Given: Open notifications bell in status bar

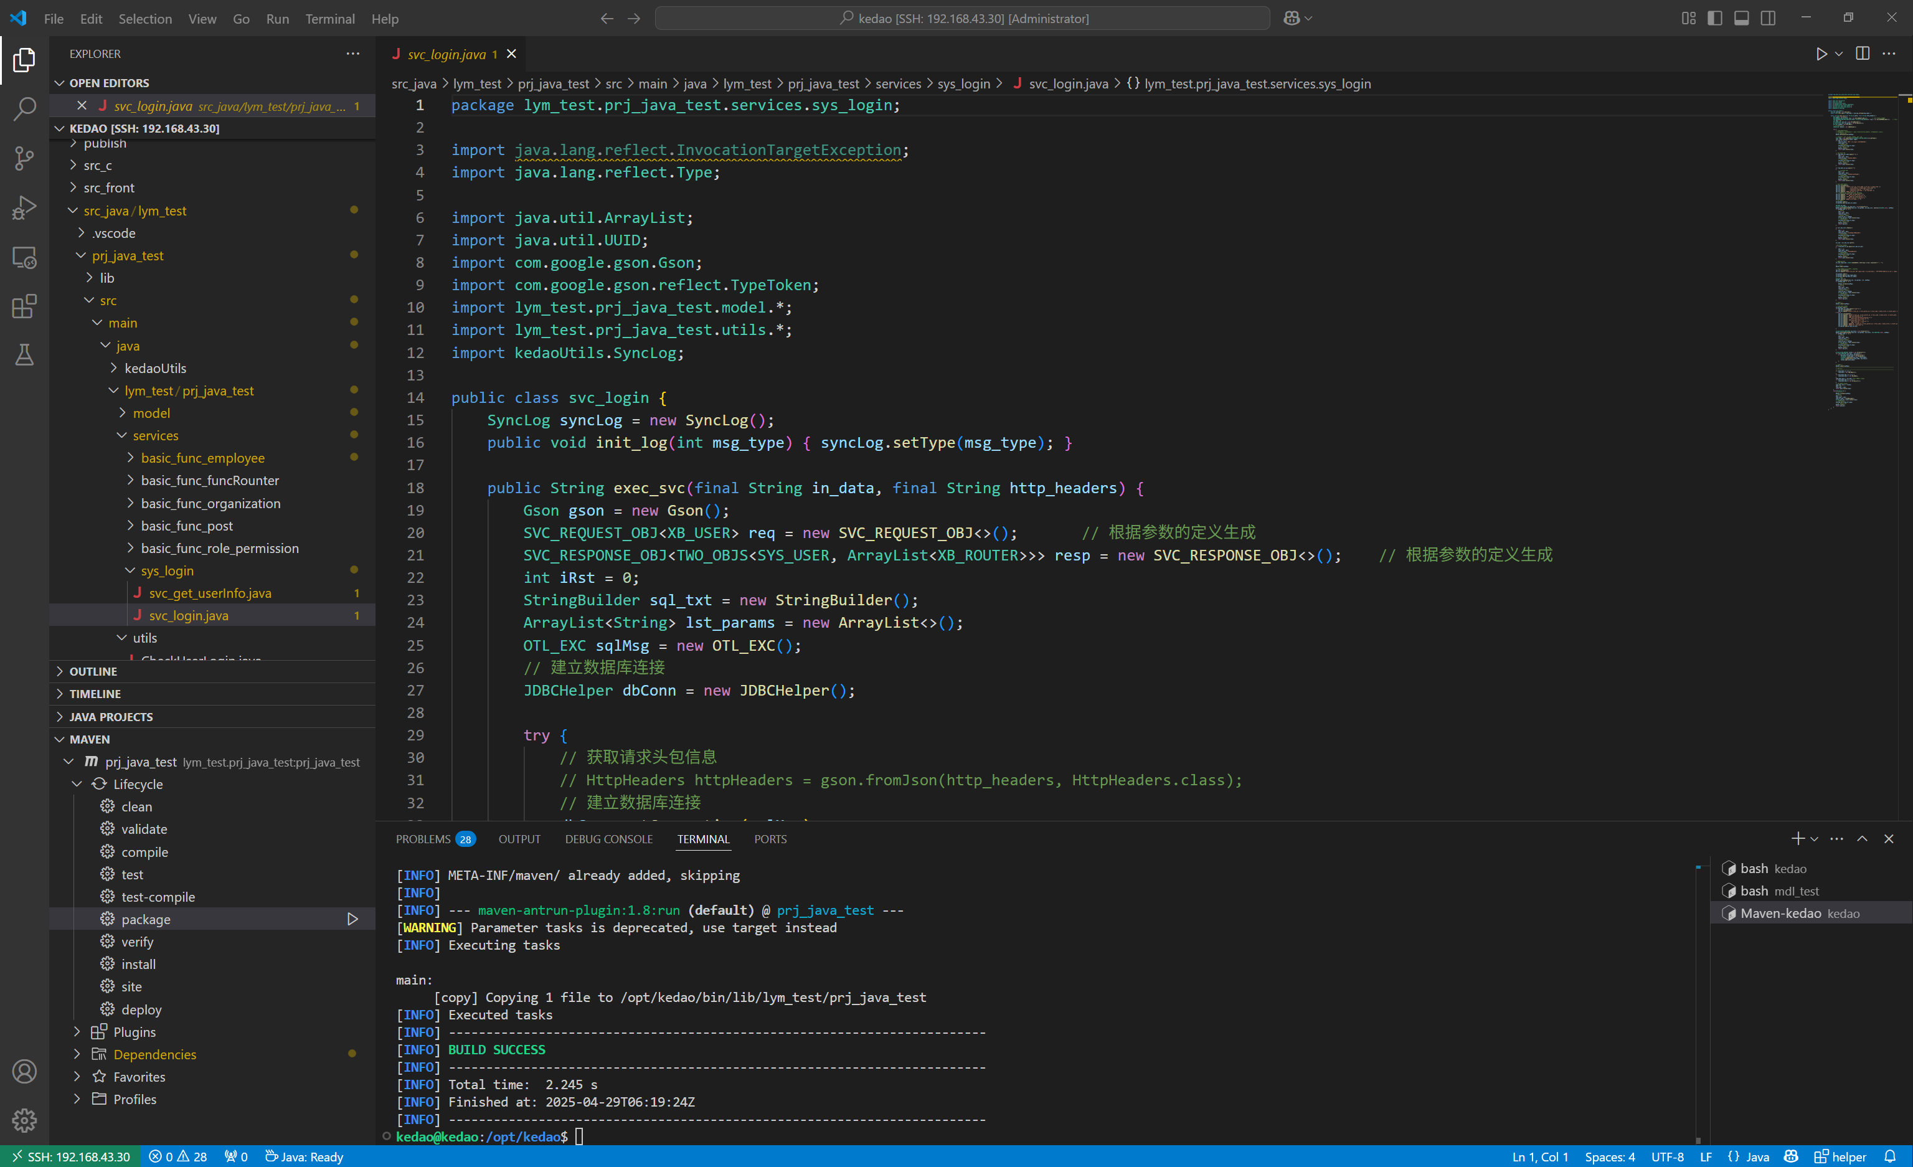Looking at the screenshot, I should 1890,1156.
